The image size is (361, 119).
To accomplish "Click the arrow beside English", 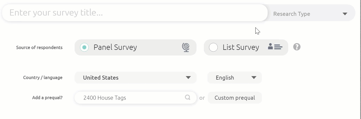I will point(254,78).
